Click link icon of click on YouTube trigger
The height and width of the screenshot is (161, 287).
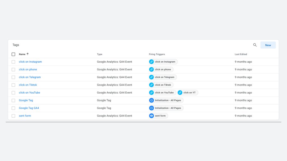pos(151,93)
